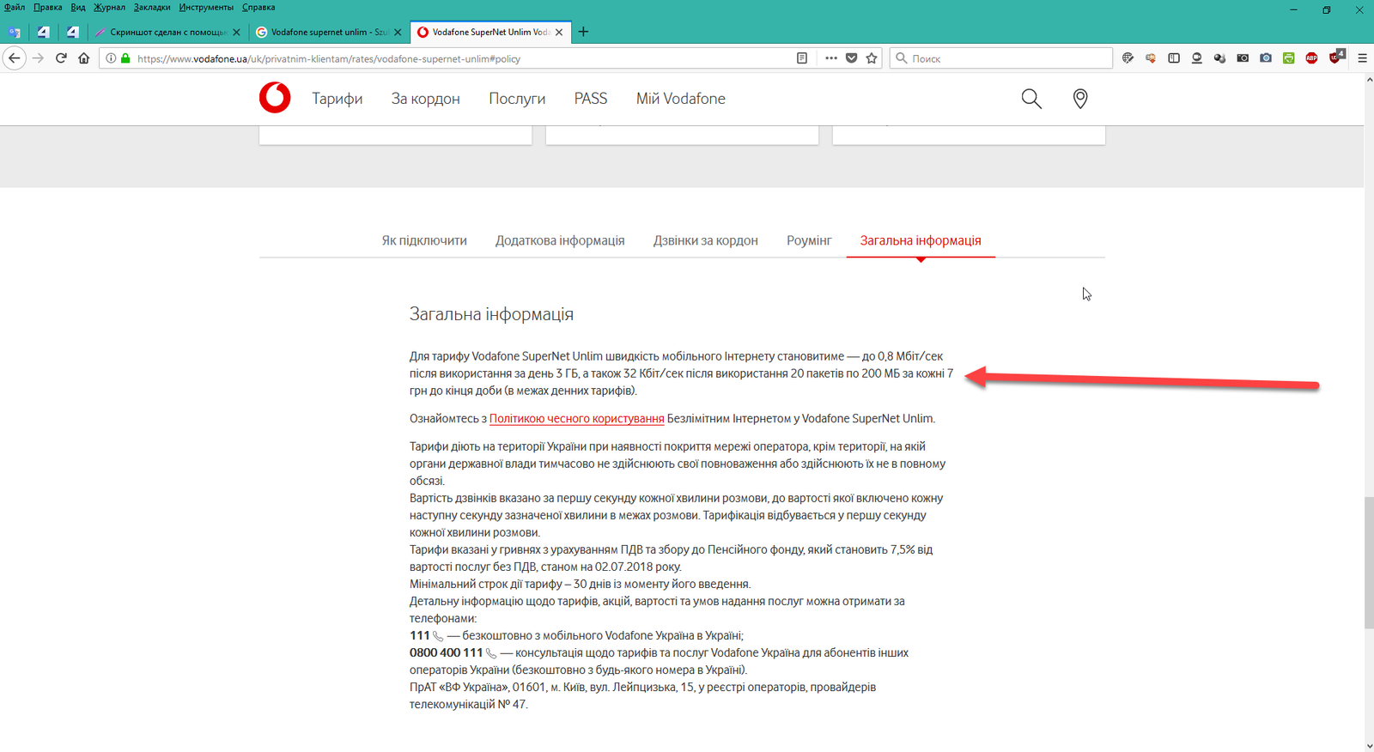The image size is (1374, 752).
Task: Click phone icon next to 0800 400 111
Action: [x=491, y=653]
